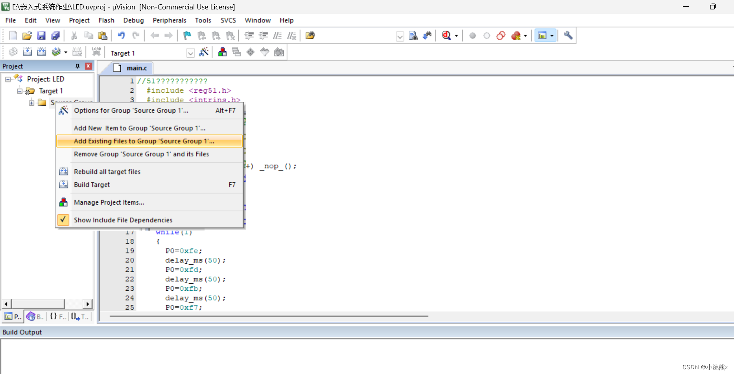Screen dimensions: 734x374
Task: Select Build Target in context menu
Action: [149, 185]
